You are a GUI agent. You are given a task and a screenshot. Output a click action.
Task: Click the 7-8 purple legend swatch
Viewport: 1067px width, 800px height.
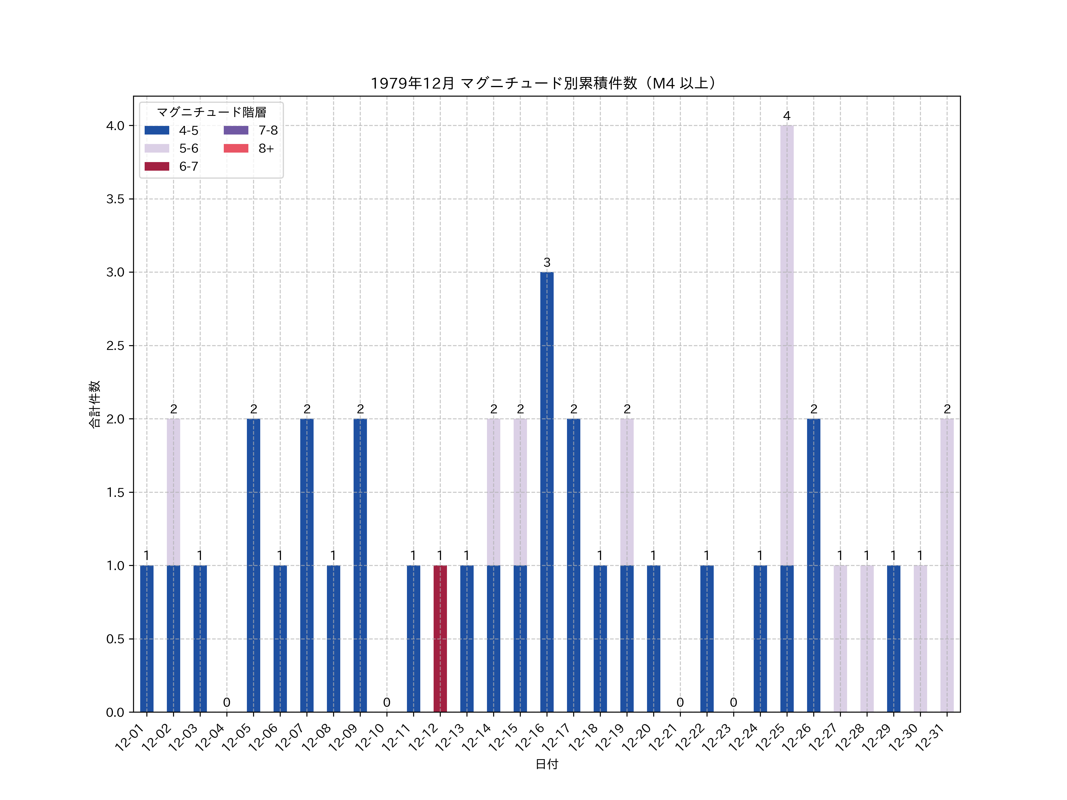pyautogui.click(x=236, y=130)
